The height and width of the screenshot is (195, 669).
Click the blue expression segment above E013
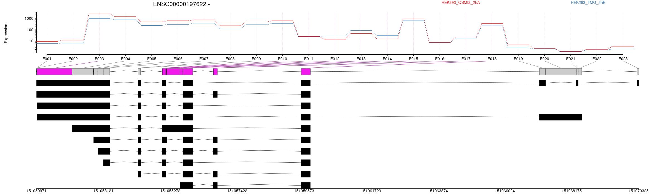click(361, 31)
